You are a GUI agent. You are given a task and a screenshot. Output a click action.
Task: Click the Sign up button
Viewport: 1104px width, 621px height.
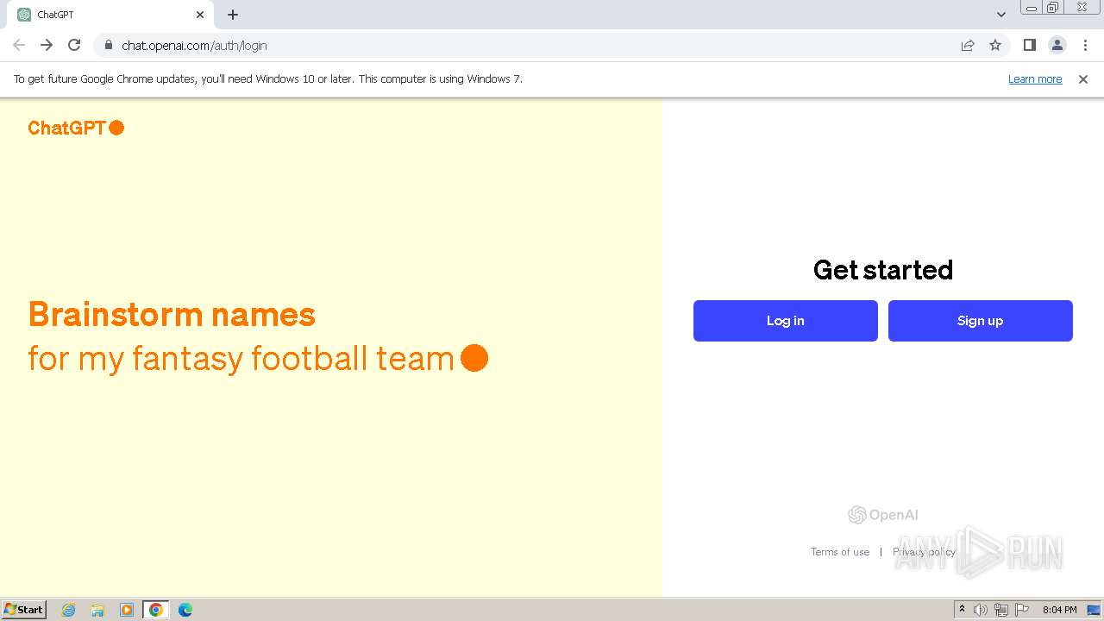[x=980, y=321]
